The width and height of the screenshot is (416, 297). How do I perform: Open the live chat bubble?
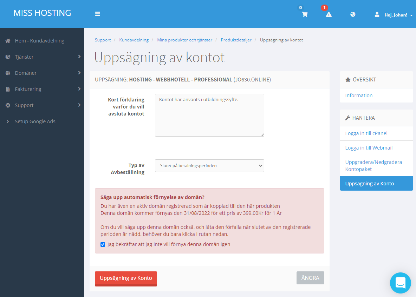[400, 283]
